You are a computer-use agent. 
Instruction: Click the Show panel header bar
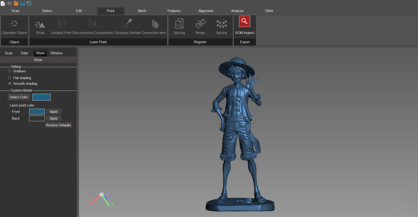pos(38,60)
